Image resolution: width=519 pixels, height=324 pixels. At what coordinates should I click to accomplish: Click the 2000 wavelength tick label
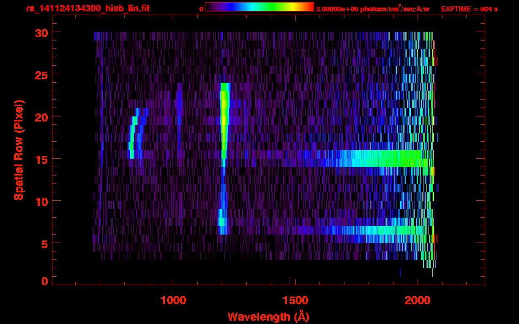point(418,300)
